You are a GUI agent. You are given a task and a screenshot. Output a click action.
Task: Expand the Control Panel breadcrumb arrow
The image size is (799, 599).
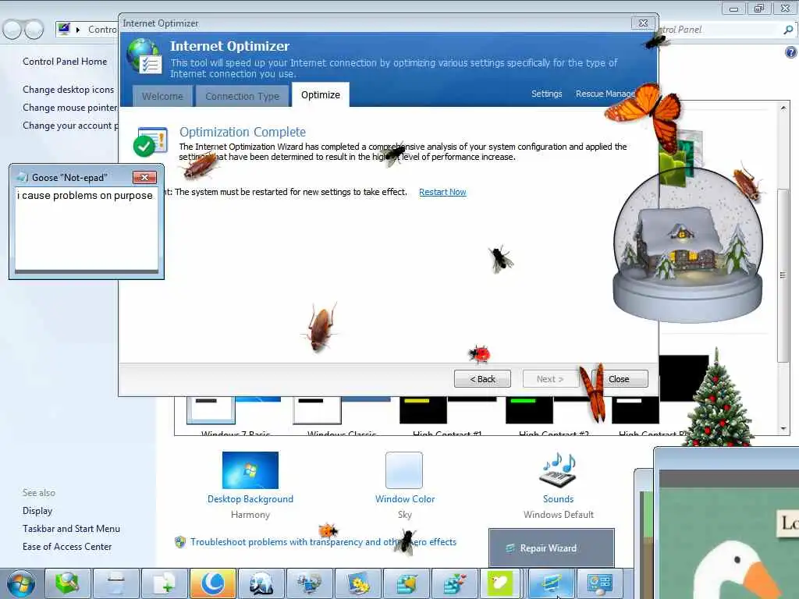(78, 30)
